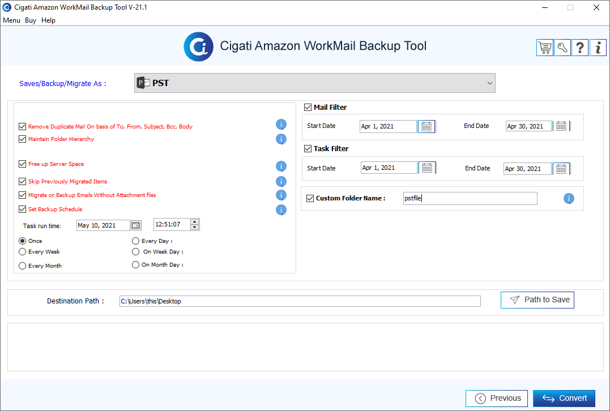The width and height of the screenshot is (610, 411).
Task: Toggle Free up Server Space checkbox
Action: [22, 164]
